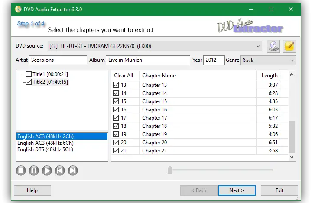
Task: Open the Genre dropdown showing Rock
Action: coord(268,60)
